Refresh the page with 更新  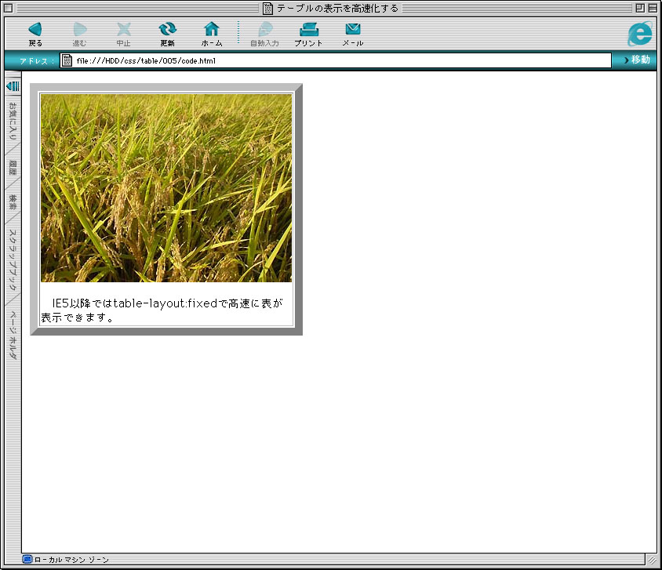167,34
